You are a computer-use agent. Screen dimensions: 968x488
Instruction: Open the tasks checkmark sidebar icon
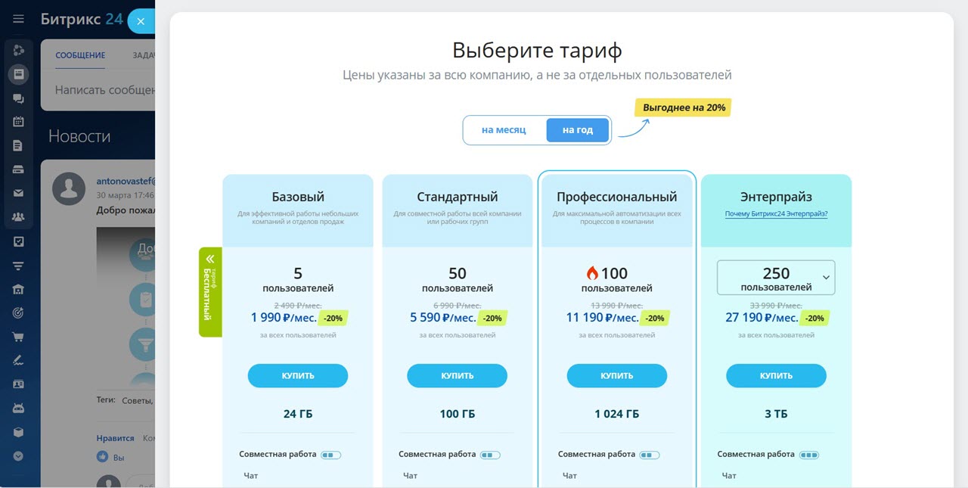click(18, 241)
